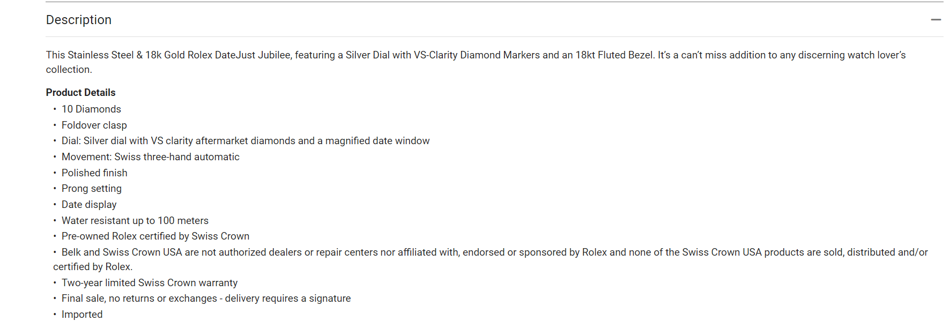Click the "Date display" bullet item
This screenshot has height=328, width=950.
(x=89, y=205)
